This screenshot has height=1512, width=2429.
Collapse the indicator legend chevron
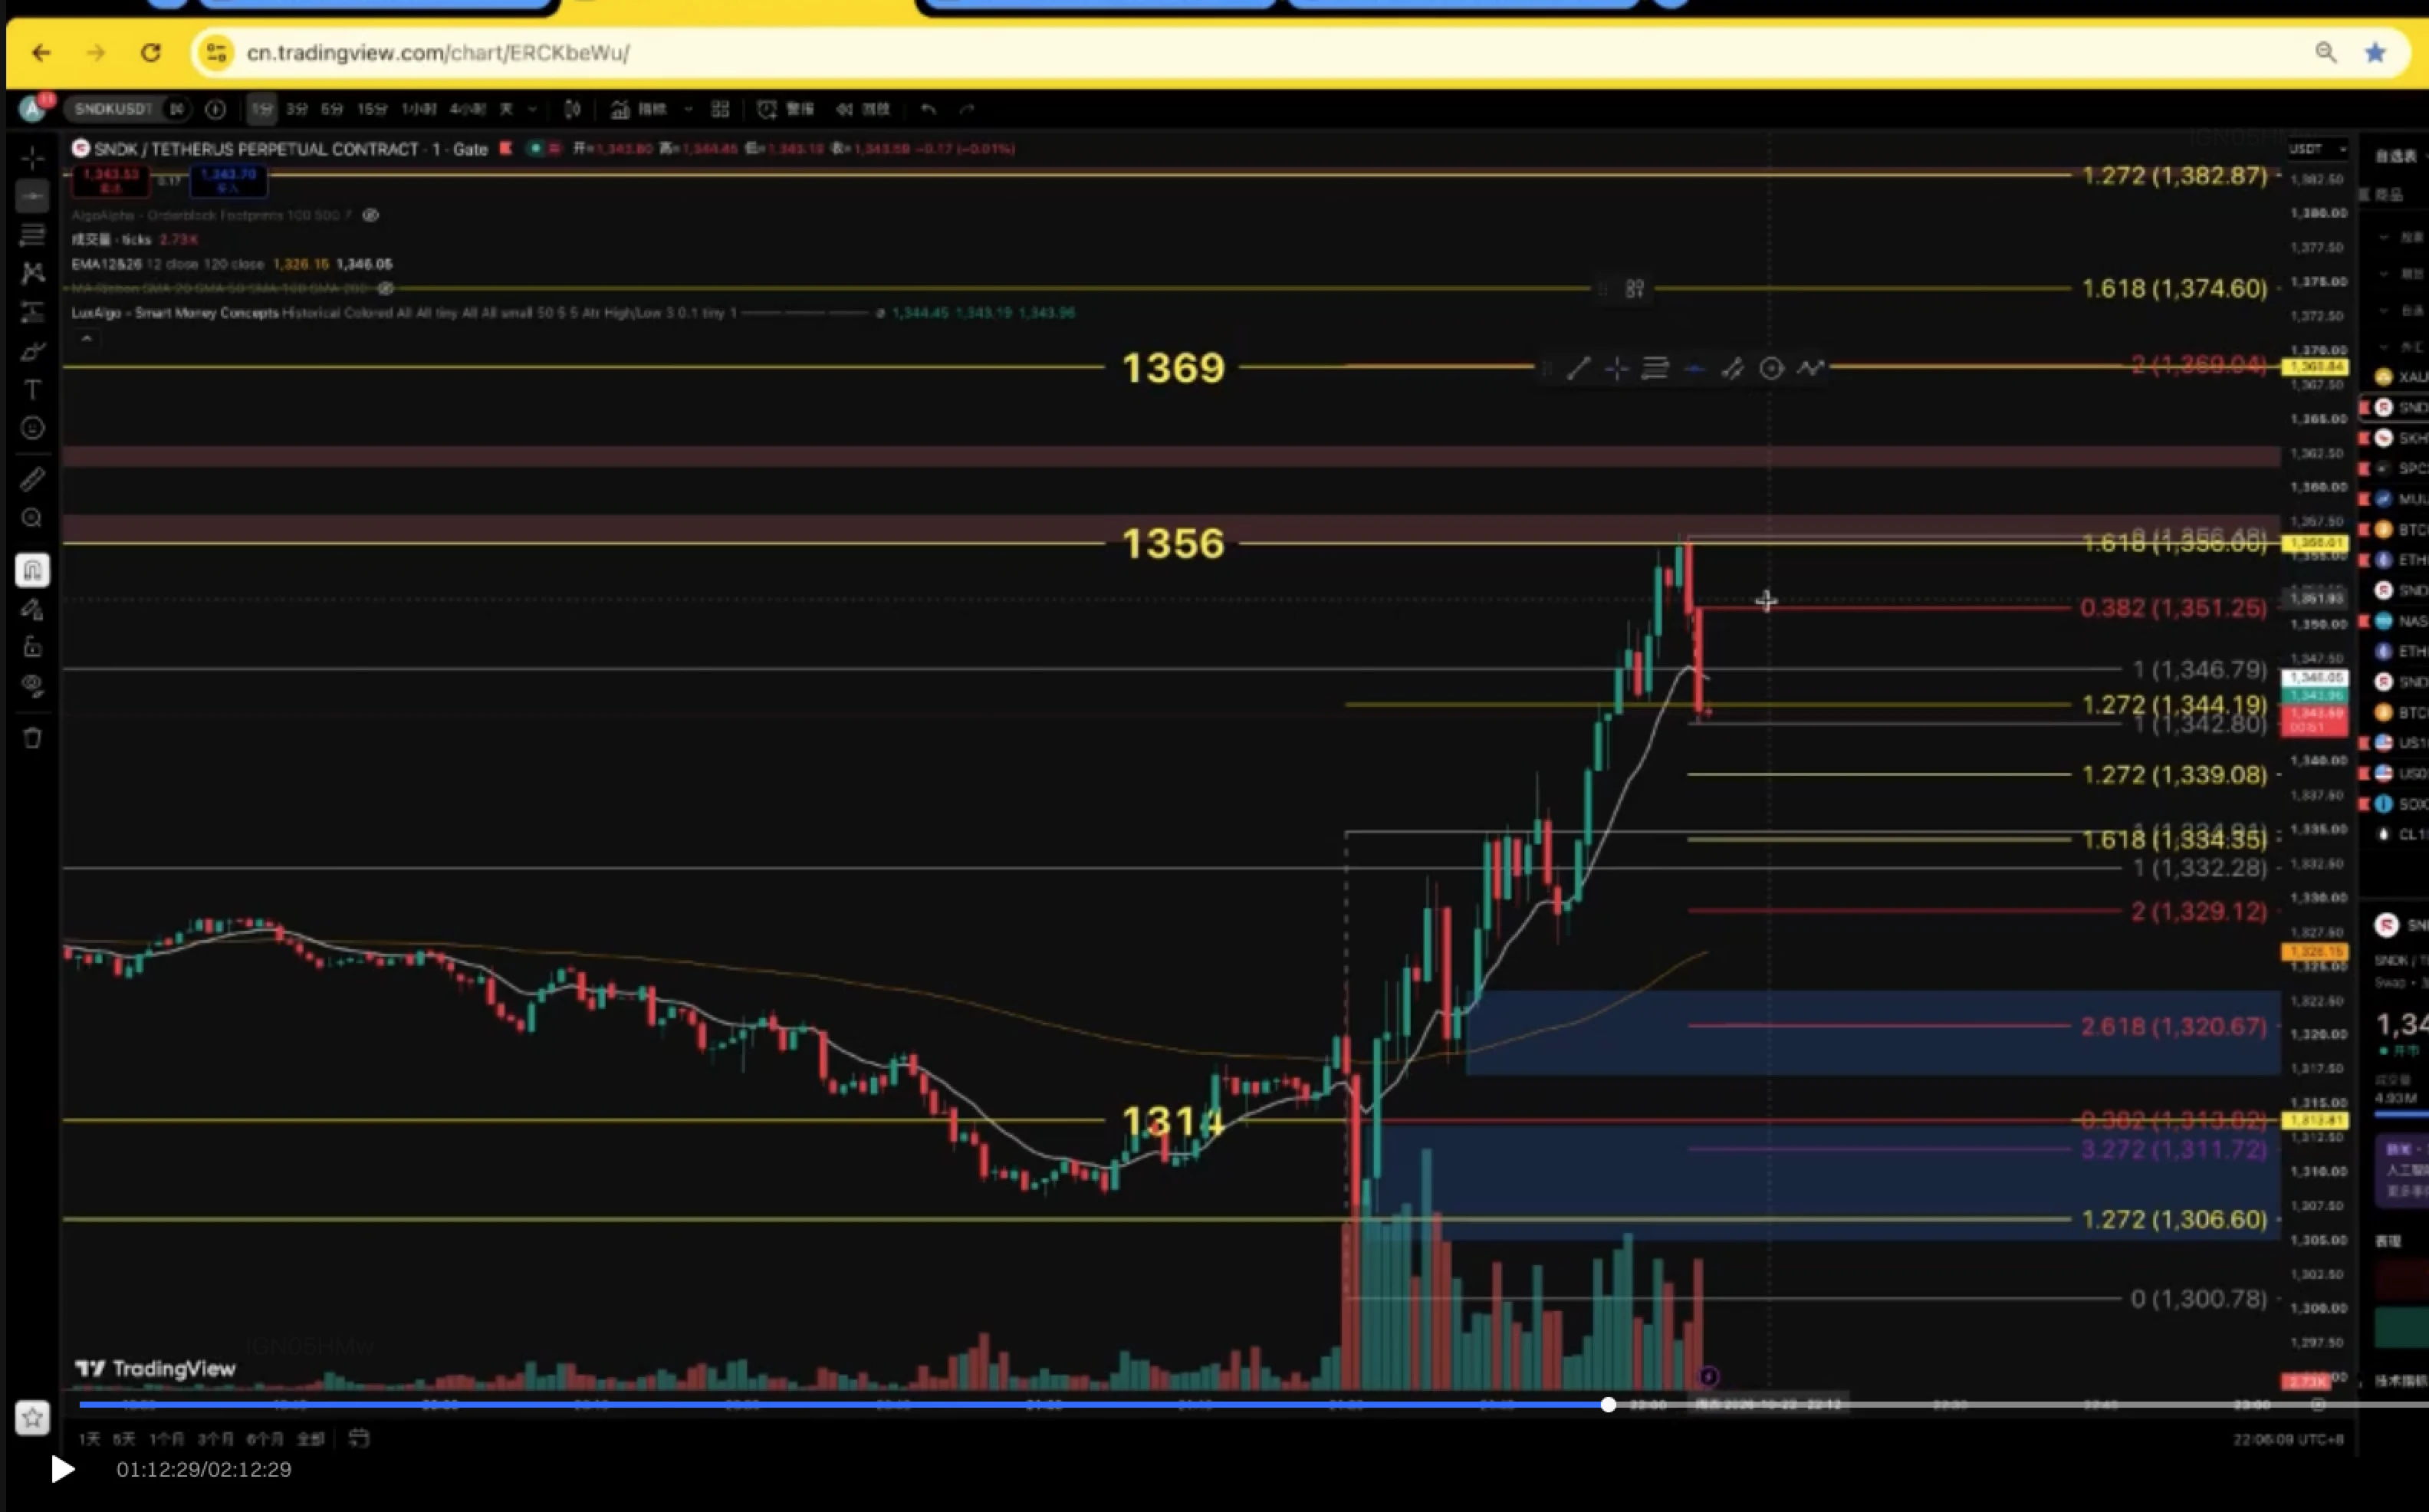point(87,339)
